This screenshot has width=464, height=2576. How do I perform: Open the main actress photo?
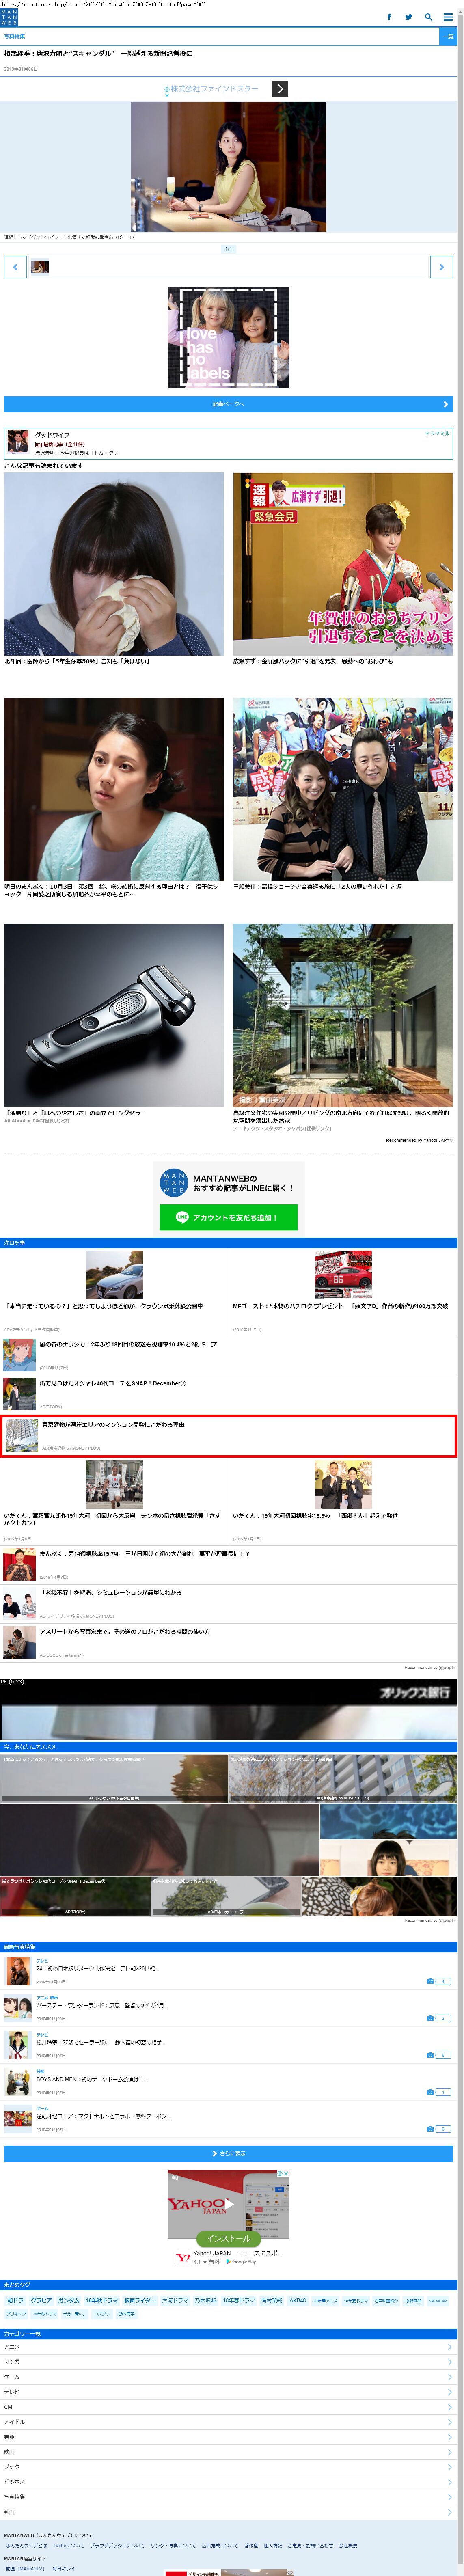228,167
